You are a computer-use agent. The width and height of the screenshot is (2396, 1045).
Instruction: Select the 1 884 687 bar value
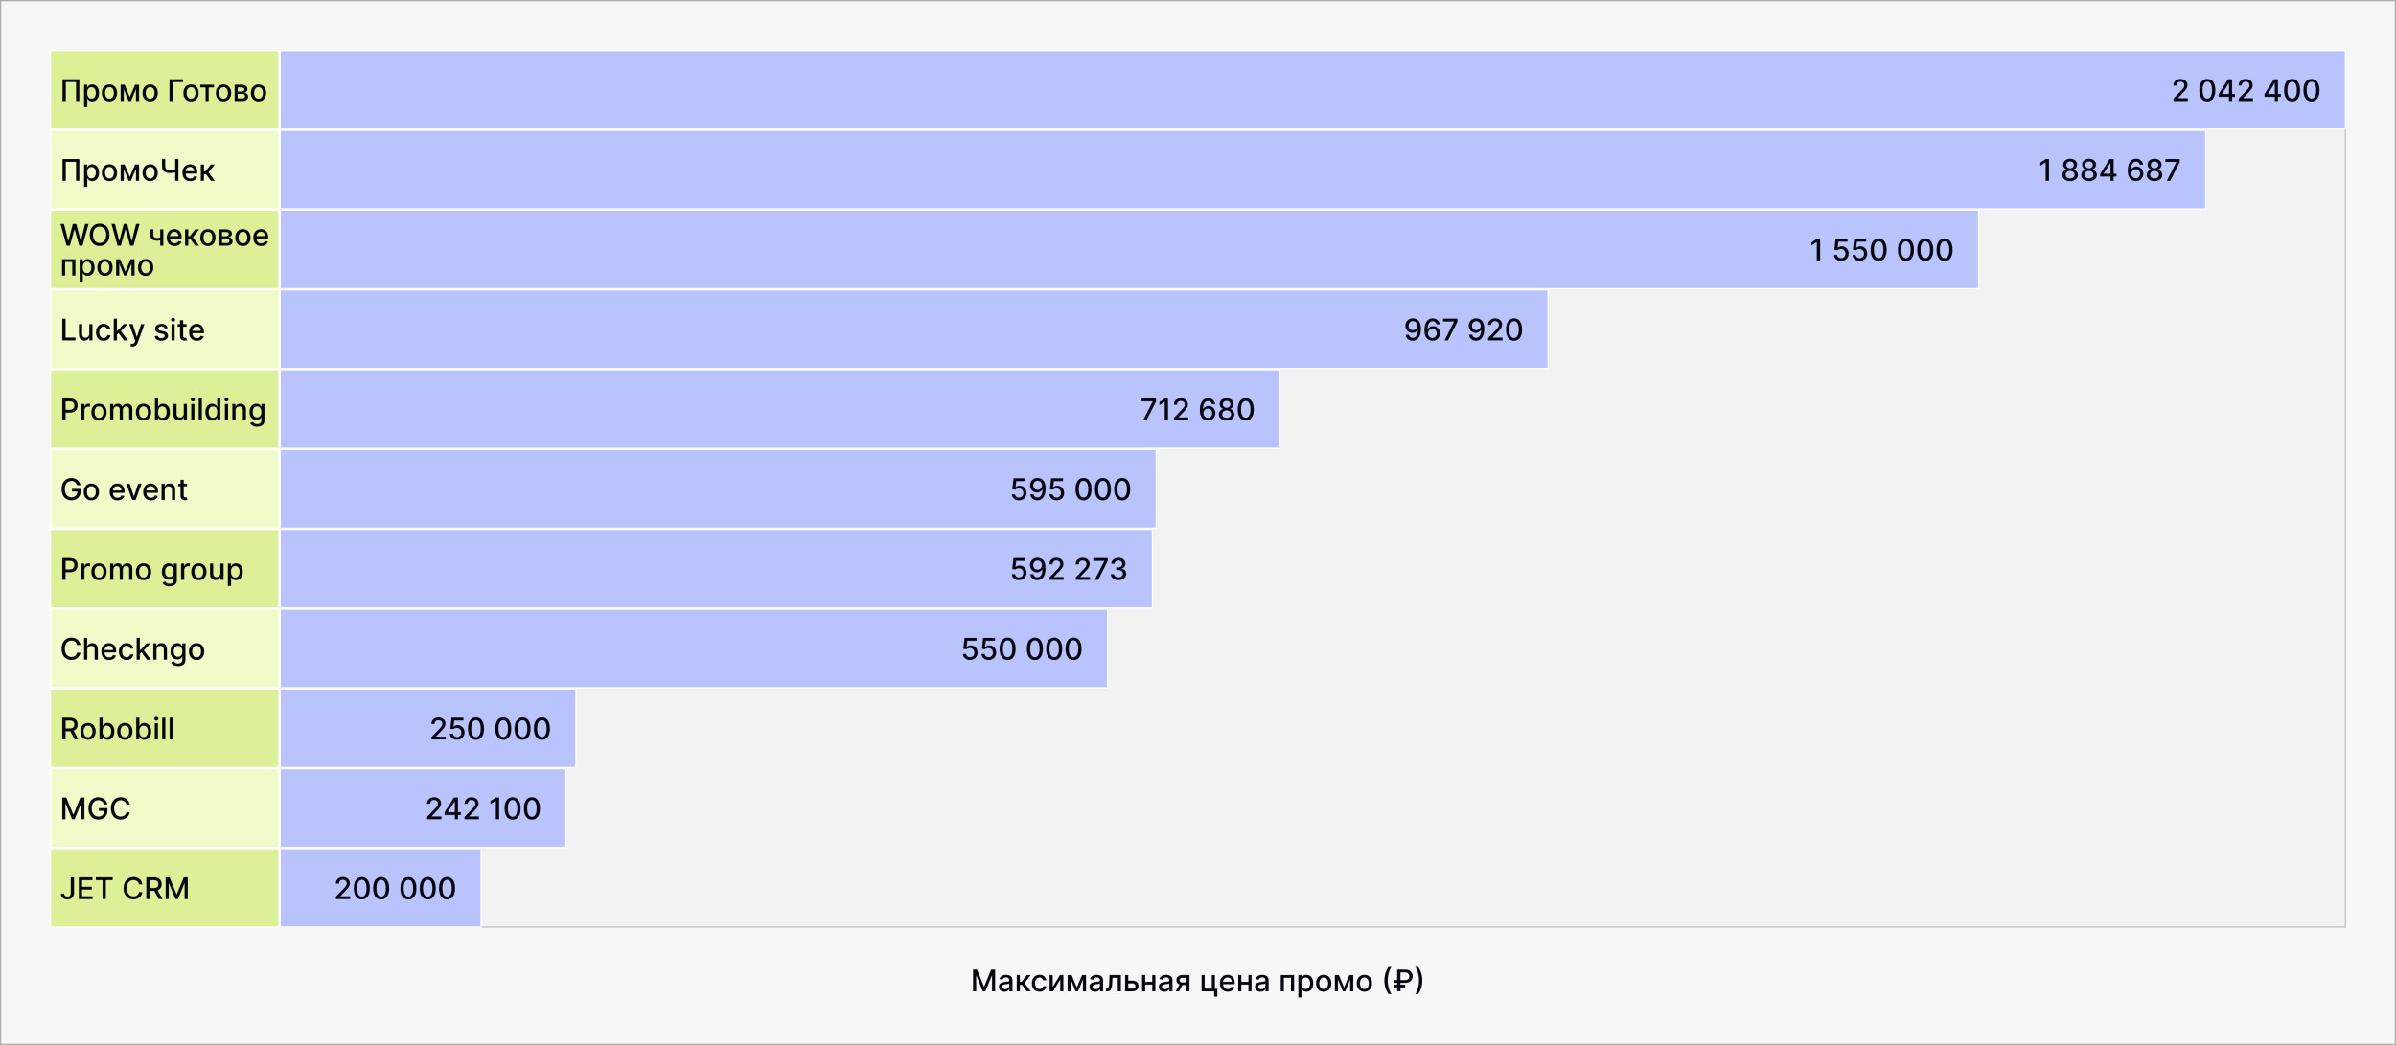point(2108,170)
